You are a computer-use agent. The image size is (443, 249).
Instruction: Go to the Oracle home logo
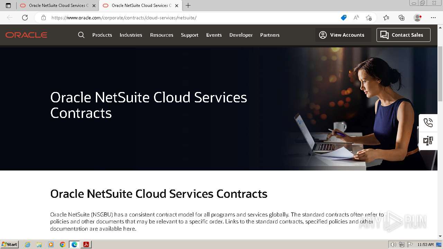tap(26, 35)
